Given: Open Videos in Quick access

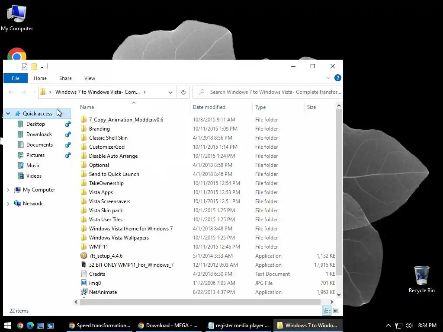Looking at the screenshot, I should (34, 176).
